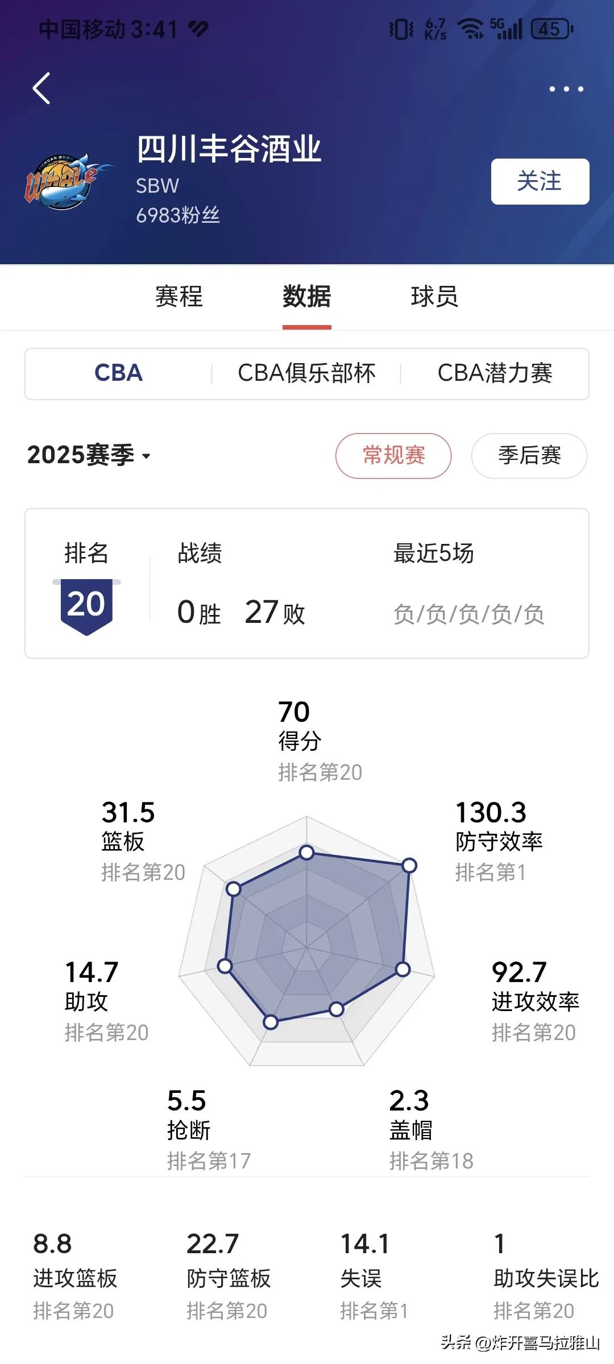Viewport: 614px width, 1364px height.
Task: Open the more options menu via three dots
Action: coord(566,89)
